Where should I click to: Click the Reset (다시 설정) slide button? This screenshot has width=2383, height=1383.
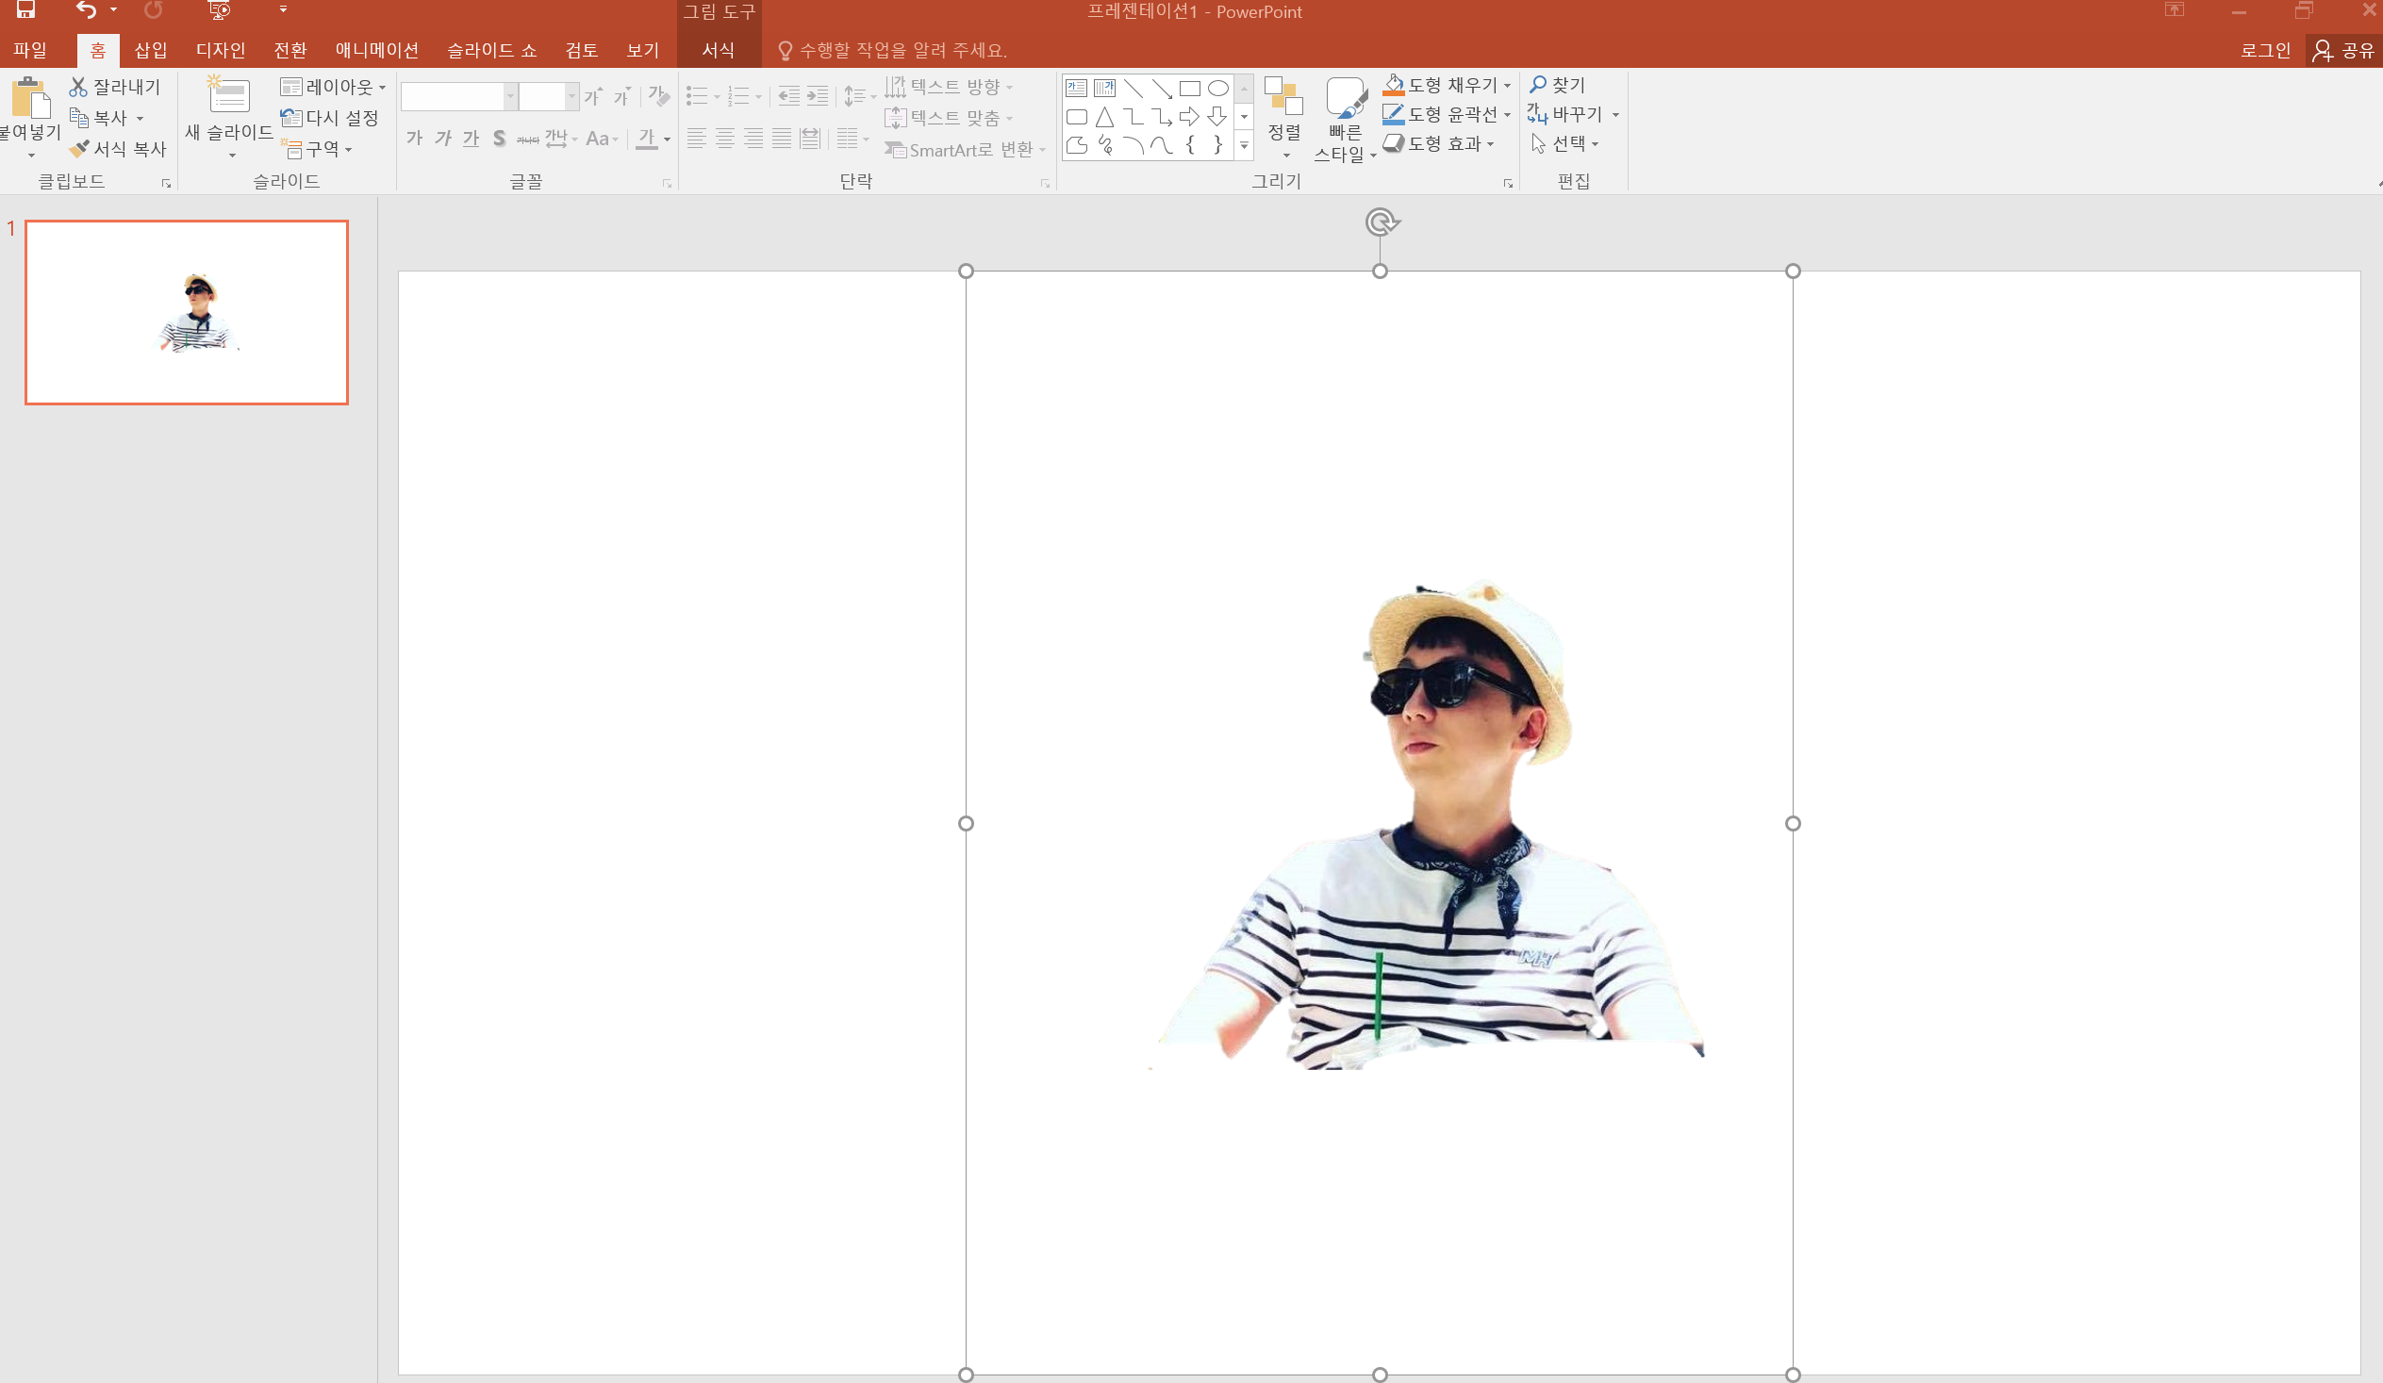[x=330, y=118]
